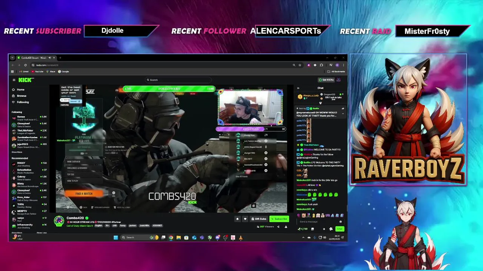Screen dimensions: 483x271
Task: Open the Google bookmark
Action: coord(63,72)
